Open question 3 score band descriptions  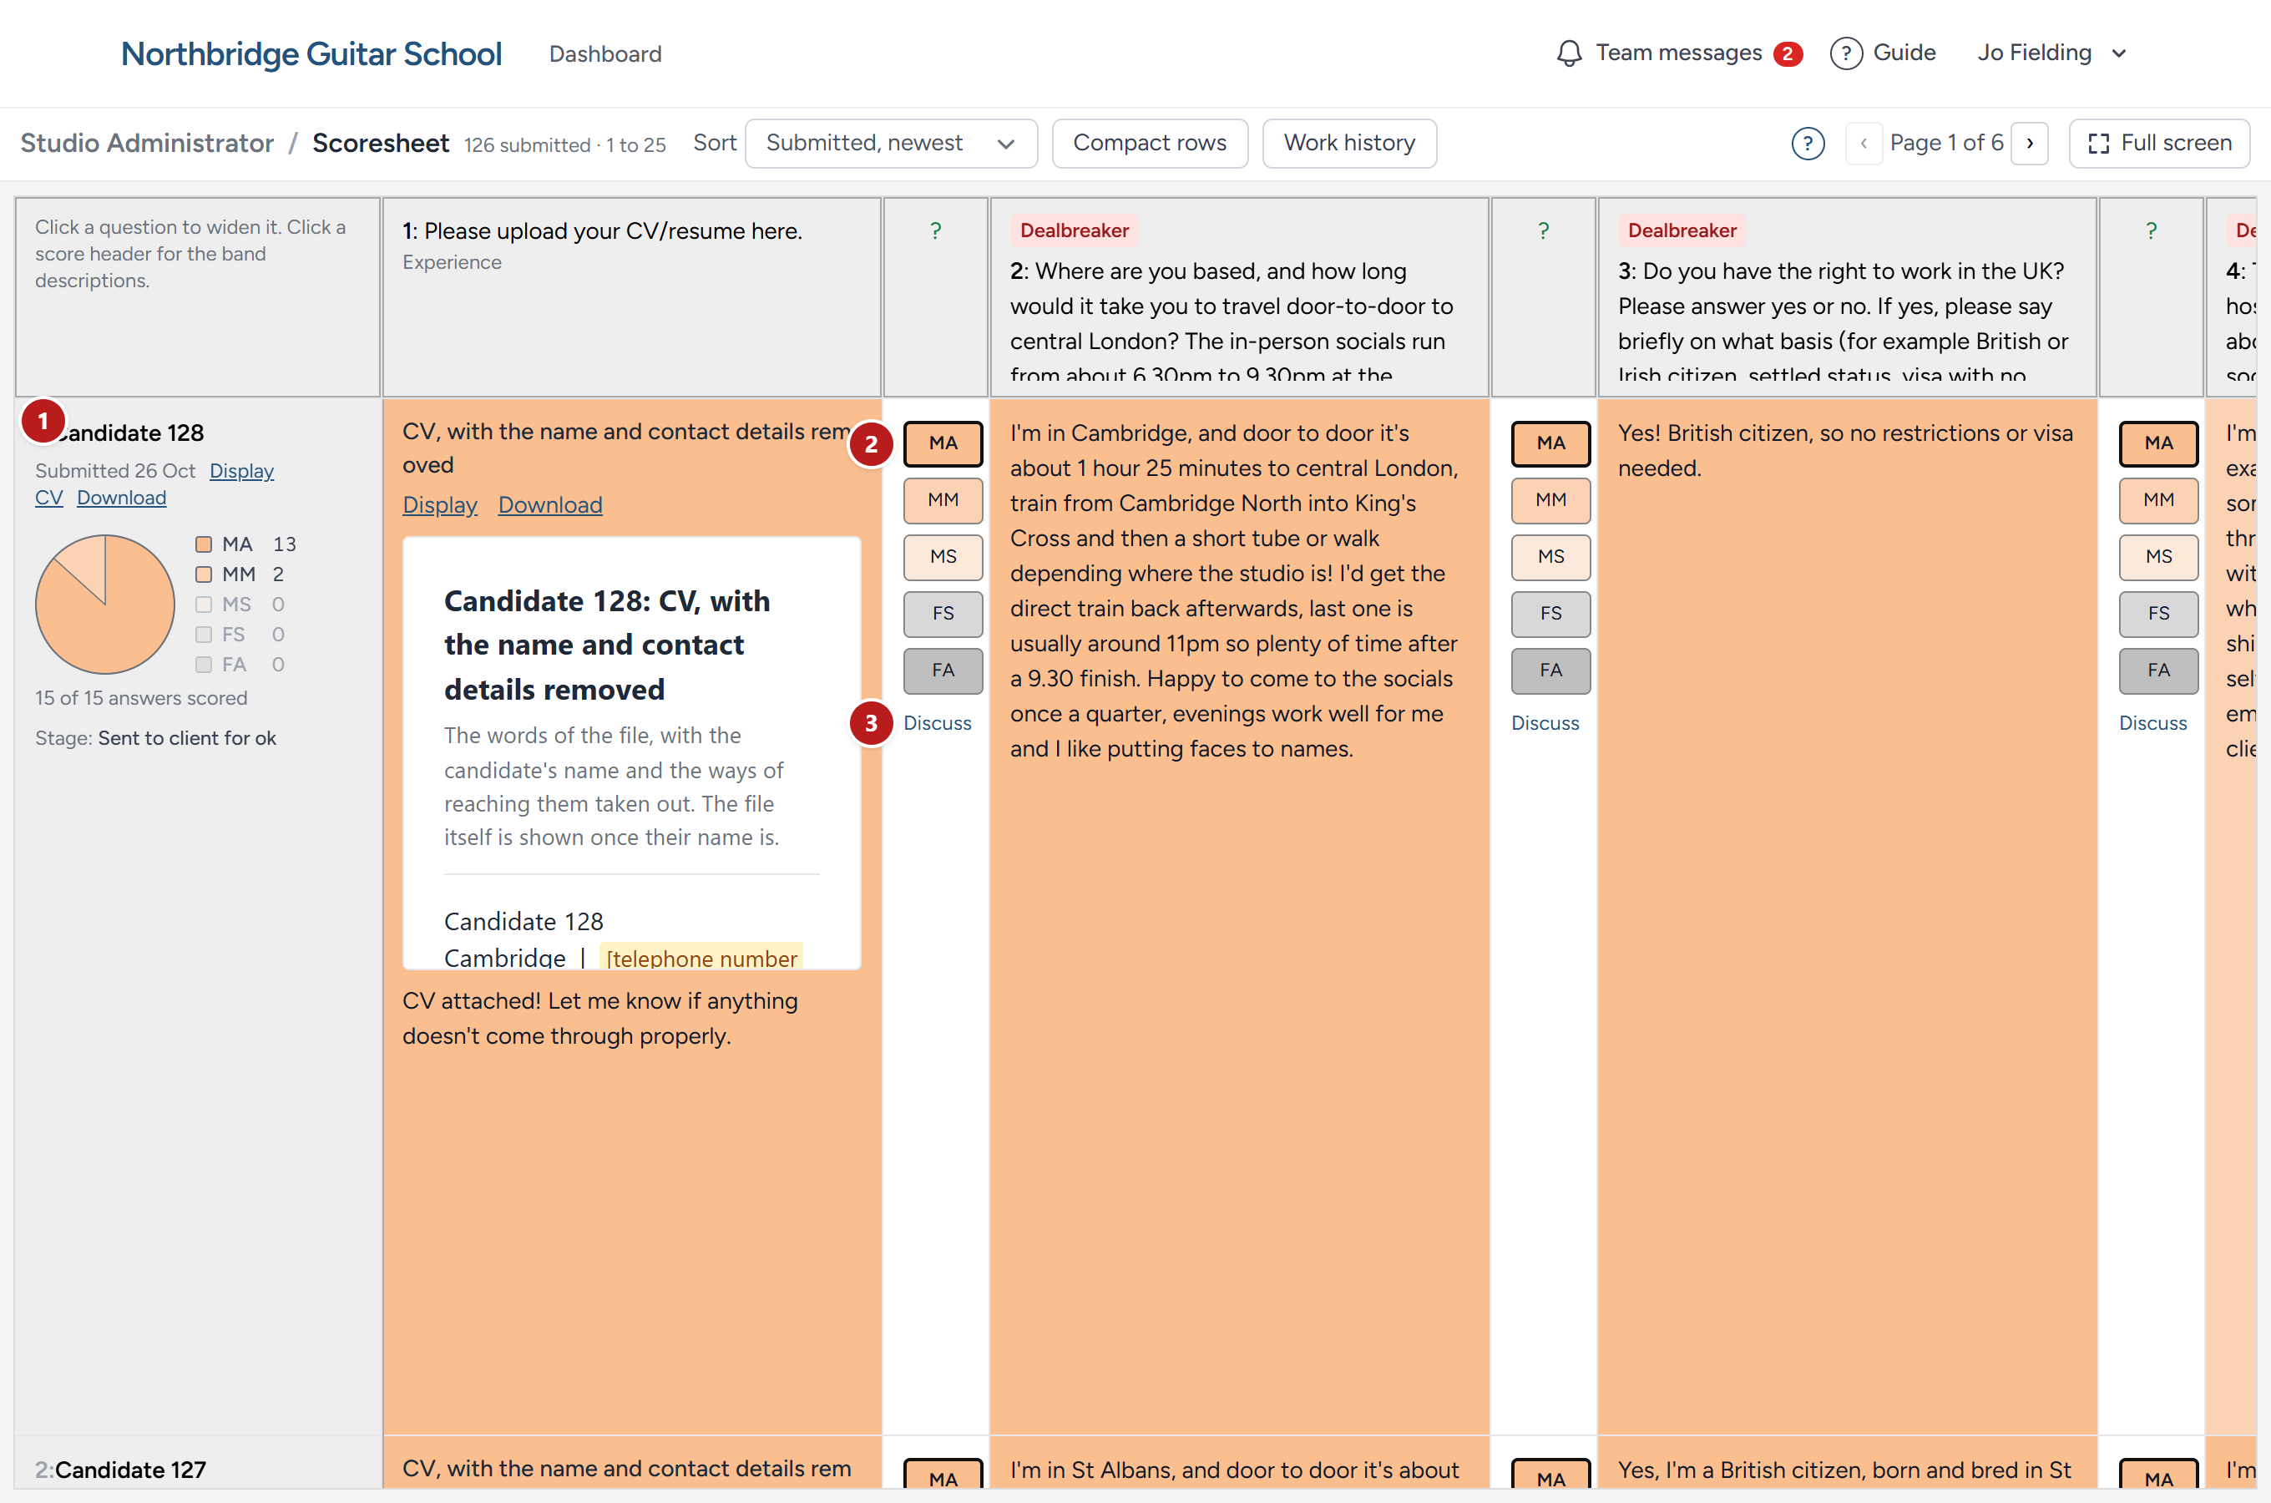click(2152, 231)
